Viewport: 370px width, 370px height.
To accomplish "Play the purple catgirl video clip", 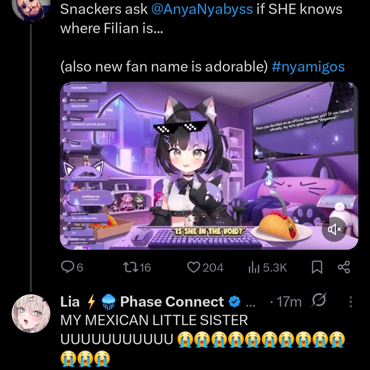I will pos(209,166).
